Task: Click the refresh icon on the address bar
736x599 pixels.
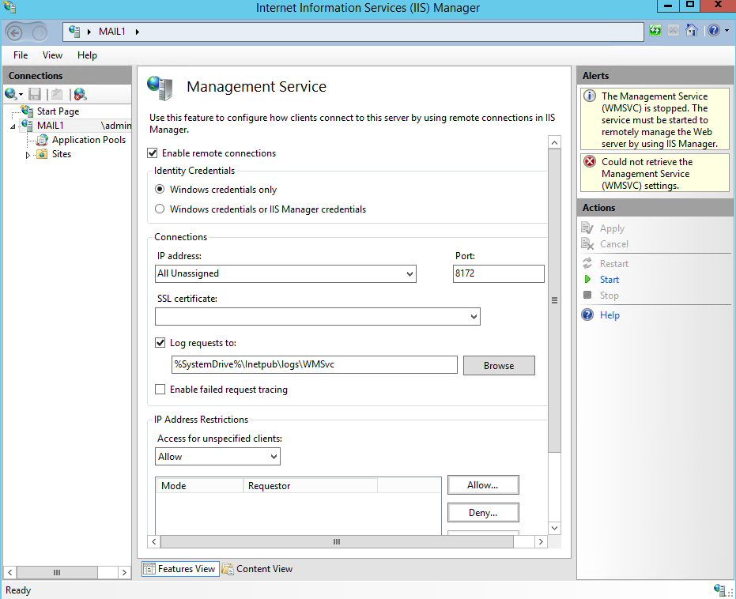Action: pyautogui.click(x=655, y=30)
